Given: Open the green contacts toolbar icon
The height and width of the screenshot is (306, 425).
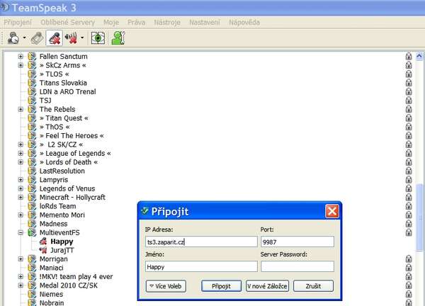Looking at the screenshot, I should (x=118, y=38).
